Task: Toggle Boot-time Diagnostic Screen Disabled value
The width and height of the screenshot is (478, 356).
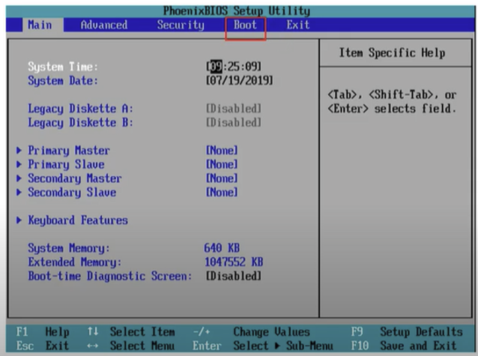Action: coord(234,276)
